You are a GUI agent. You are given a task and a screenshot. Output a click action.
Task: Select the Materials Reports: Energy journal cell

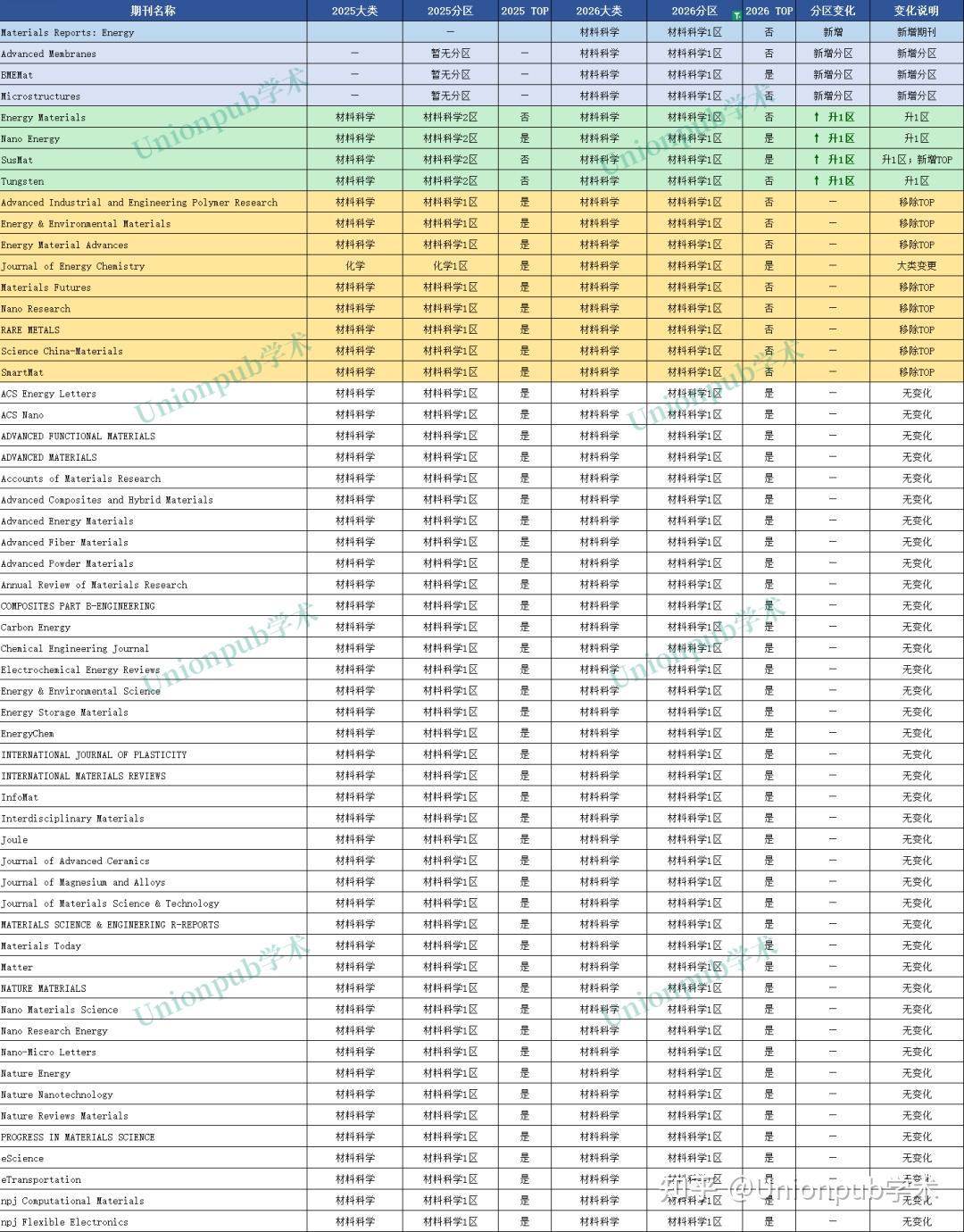coord(154,32)
